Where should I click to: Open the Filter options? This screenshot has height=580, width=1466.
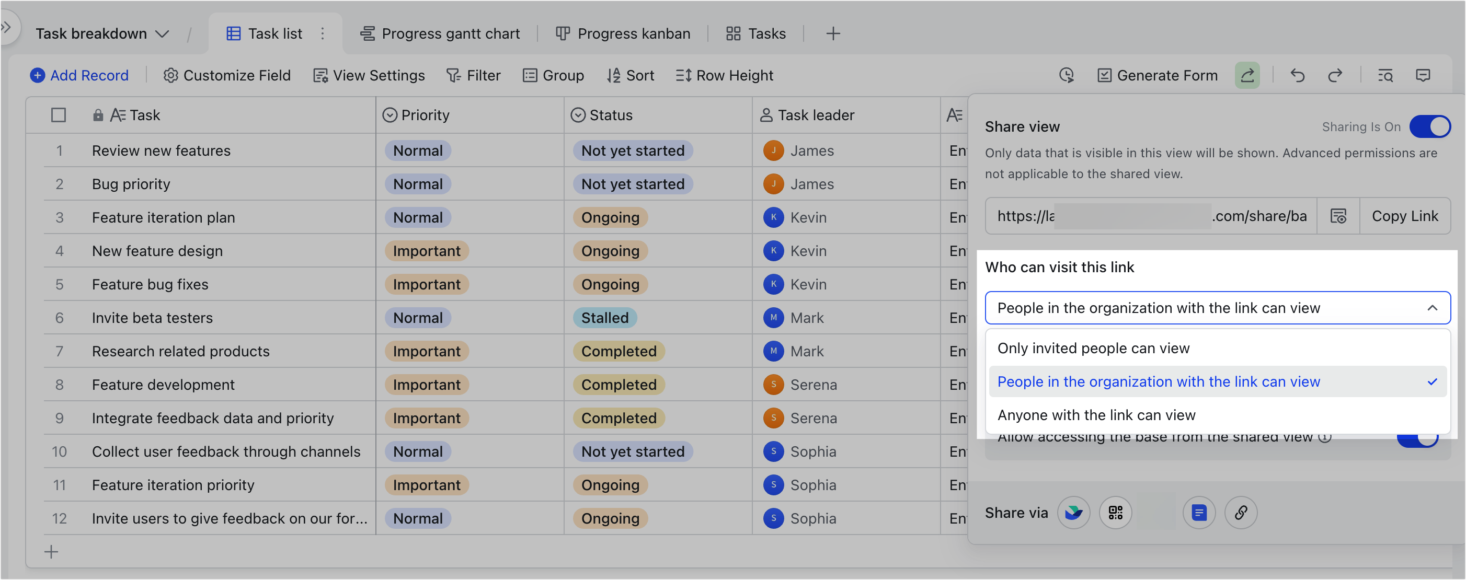click(474, 75)
